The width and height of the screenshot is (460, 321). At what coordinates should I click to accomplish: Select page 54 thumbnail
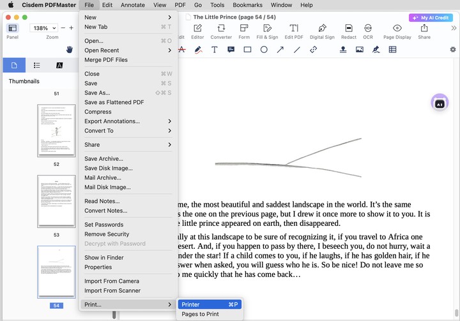(x=56, y=272)
